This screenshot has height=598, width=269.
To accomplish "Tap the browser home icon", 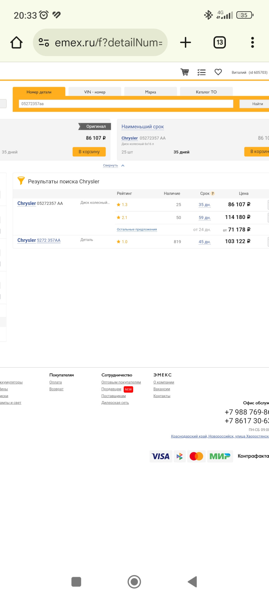I will [17, 42].
